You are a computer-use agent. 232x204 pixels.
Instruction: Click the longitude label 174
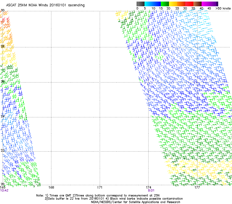point(148,187)
